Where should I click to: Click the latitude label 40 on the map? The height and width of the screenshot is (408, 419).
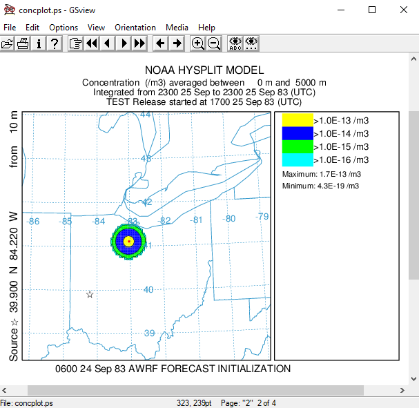click(x=148, y=290)
